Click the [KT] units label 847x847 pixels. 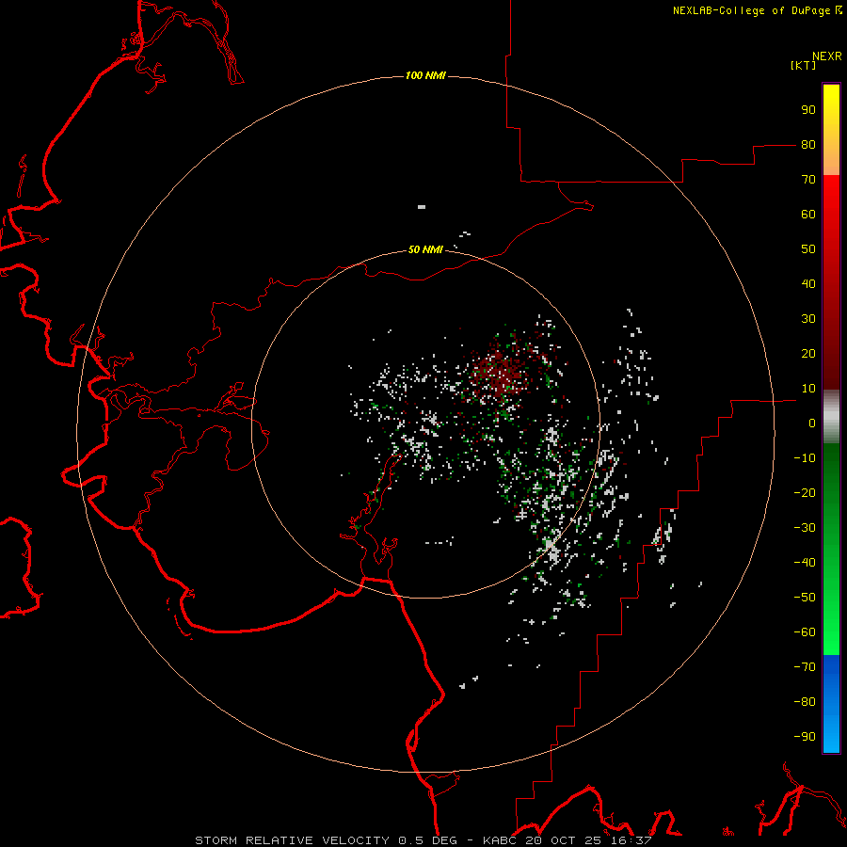click(x=804, y=65)
